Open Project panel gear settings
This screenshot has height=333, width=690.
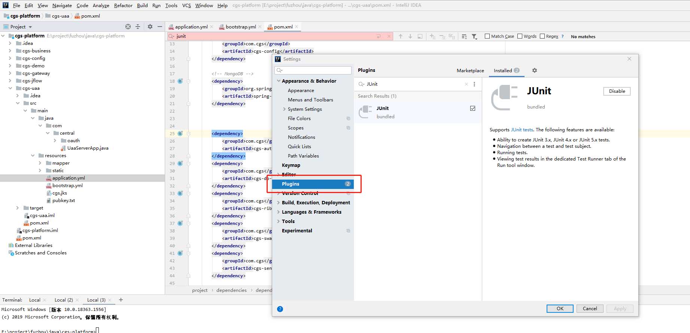150,27
